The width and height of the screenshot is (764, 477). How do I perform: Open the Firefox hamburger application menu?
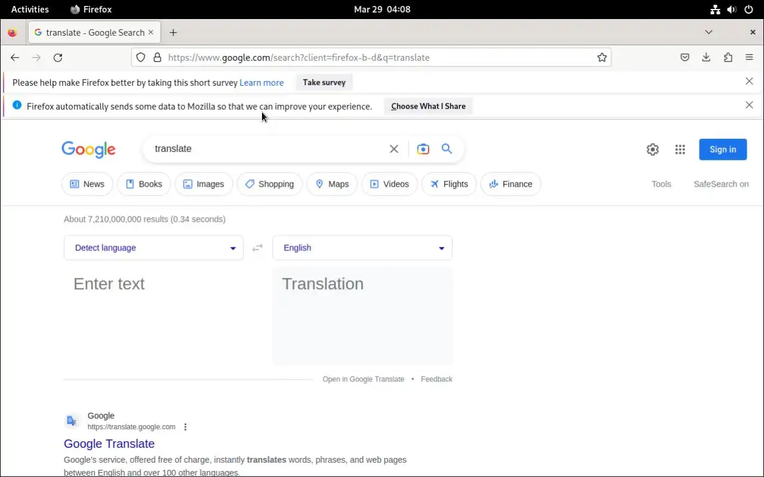pos(749,57)
